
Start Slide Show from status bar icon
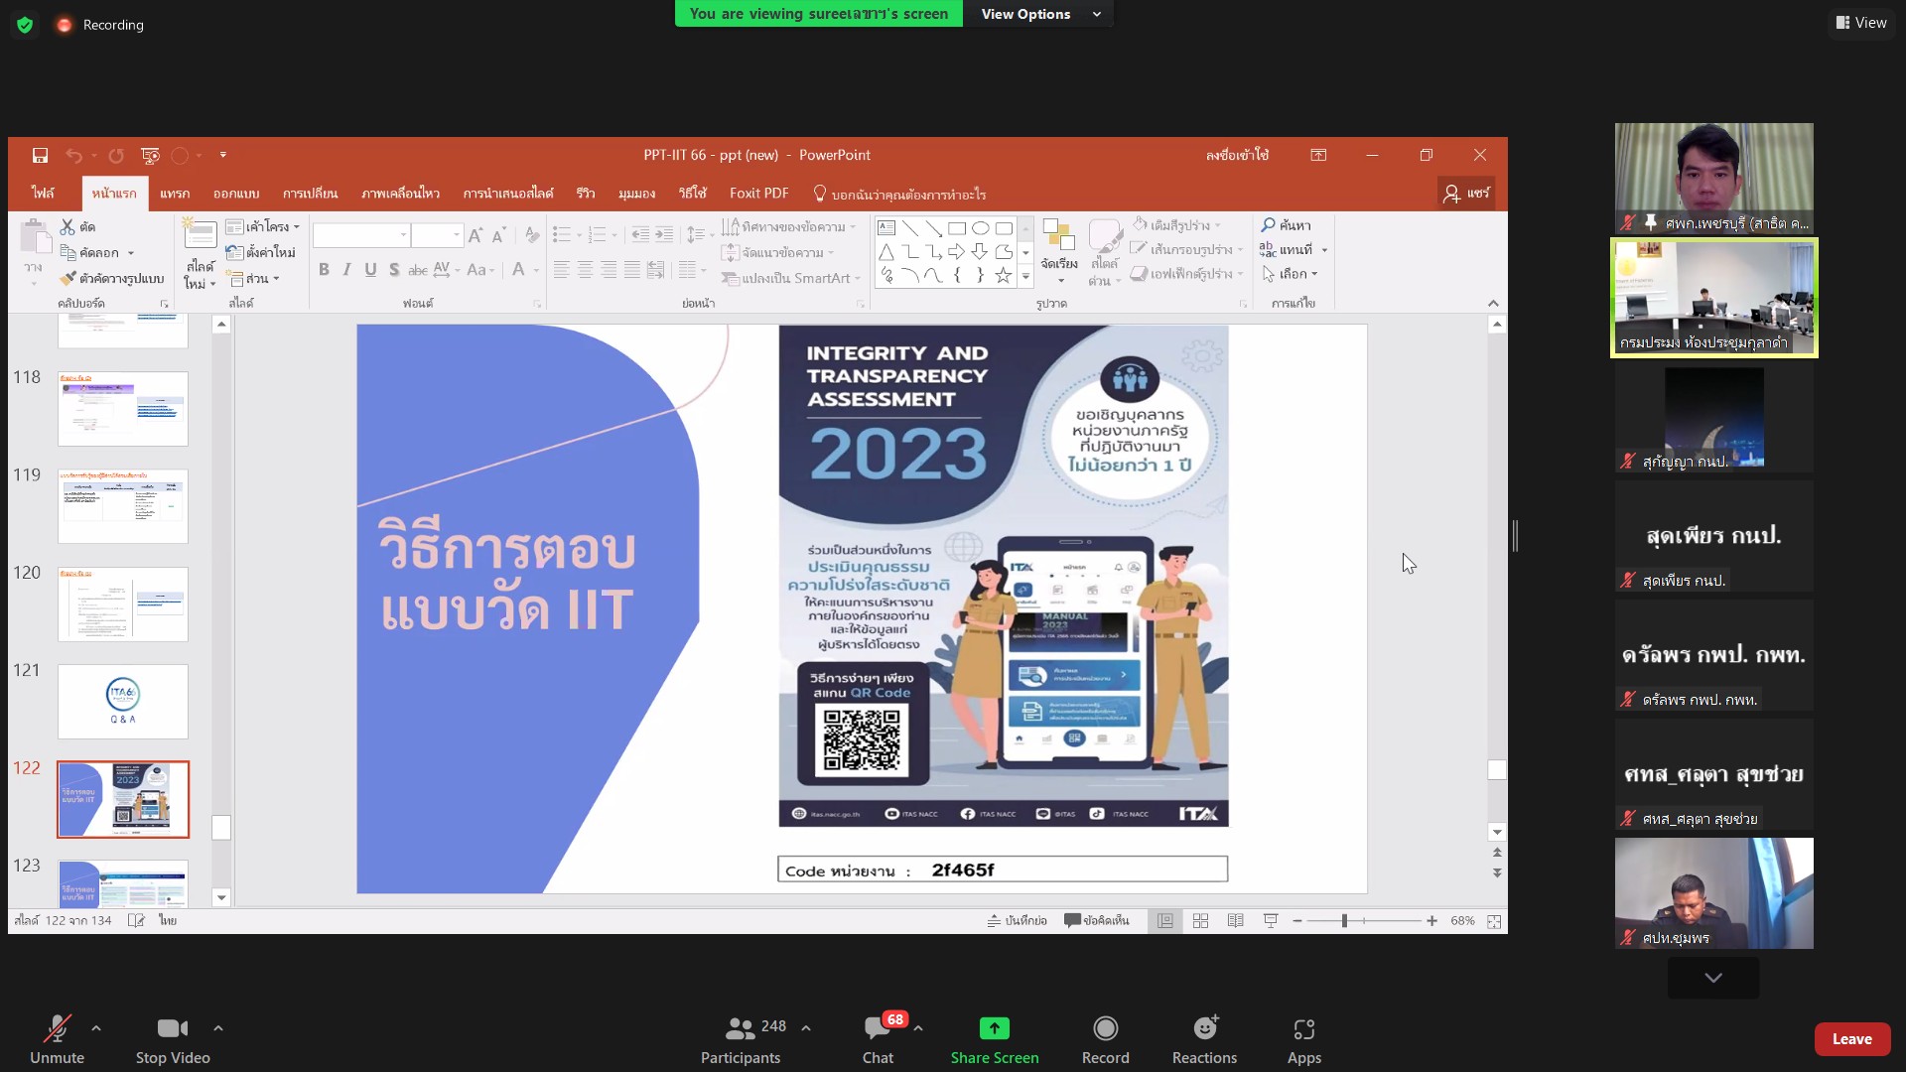[1271, 920]
